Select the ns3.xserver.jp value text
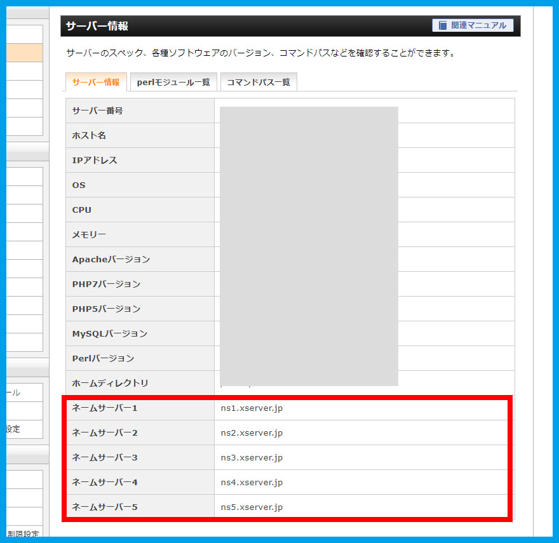 [x=252, y=457]
